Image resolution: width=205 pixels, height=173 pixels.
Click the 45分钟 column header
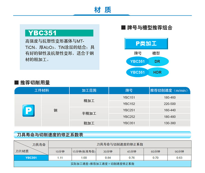coord(132,151)
